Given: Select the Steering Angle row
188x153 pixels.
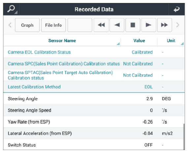Looking at the screenshot, I should 94,98.
